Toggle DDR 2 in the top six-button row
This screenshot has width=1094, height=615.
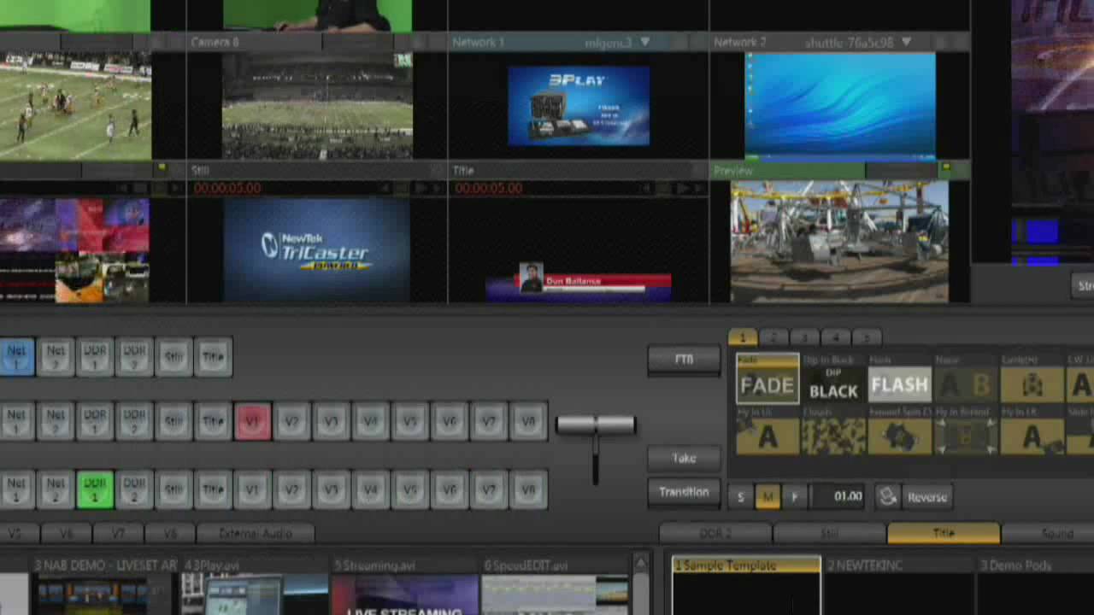pyautogui.click(x=134, y=356)
